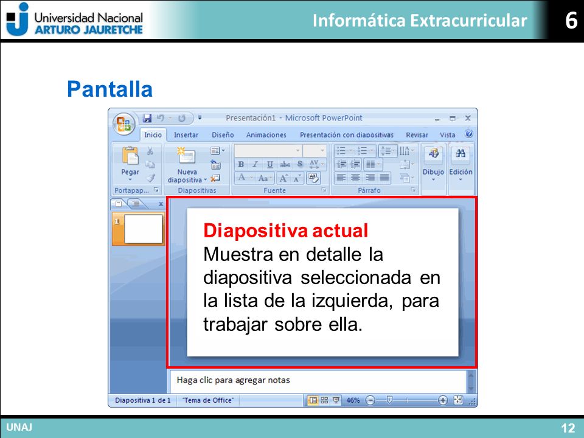Image resolution: width=584 pixels, height=438 pixels.
Task: Open character spacing AV dropdown
Action: [x=316, y=164]
